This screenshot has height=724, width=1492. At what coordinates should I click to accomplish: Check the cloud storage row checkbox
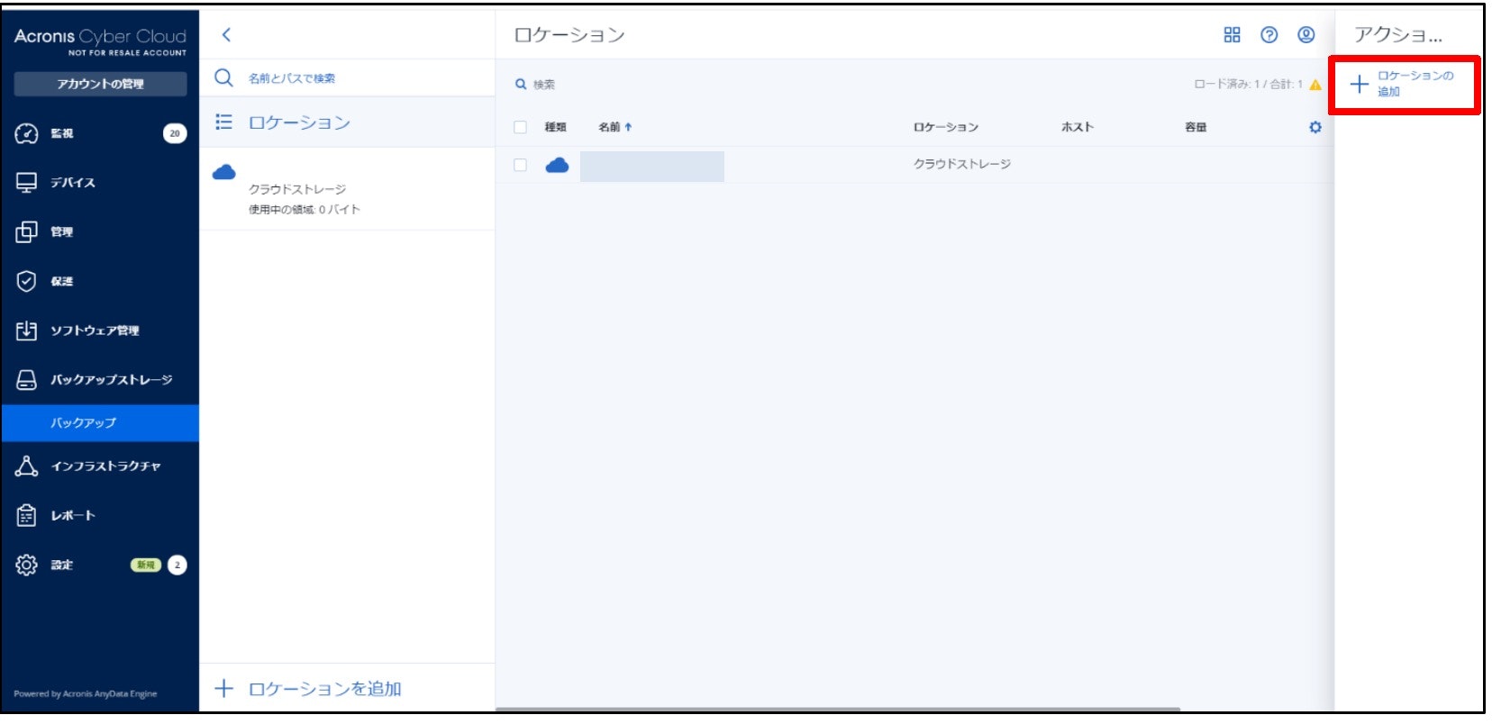tap(520, 165)
